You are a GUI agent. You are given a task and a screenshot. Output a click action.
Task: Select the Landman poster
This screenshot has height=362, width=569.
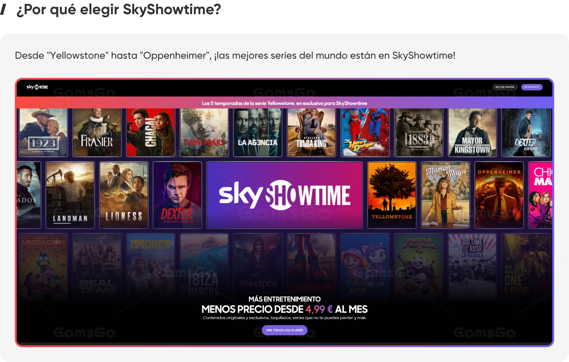click(70, 195)
